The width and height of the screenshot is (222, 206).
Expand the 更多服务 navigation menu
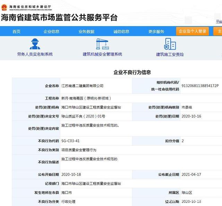point(156,31)
